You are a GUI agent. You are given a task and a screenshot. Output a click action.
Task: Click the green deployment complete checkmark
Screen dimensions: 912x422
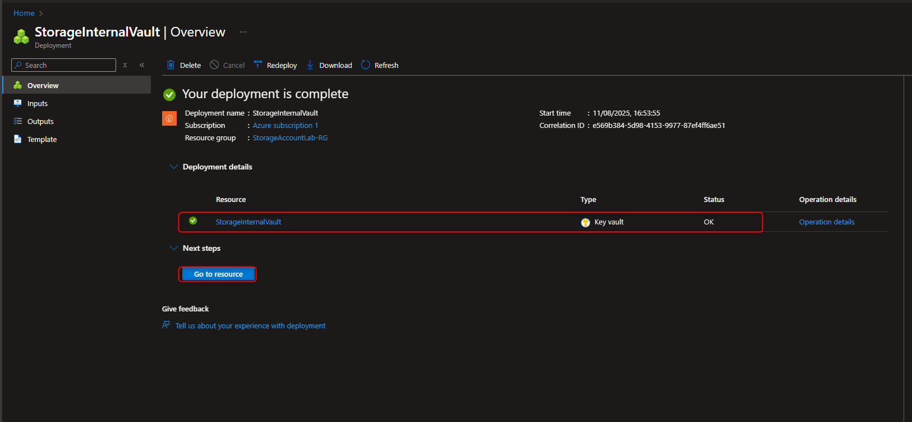(169, 95)
